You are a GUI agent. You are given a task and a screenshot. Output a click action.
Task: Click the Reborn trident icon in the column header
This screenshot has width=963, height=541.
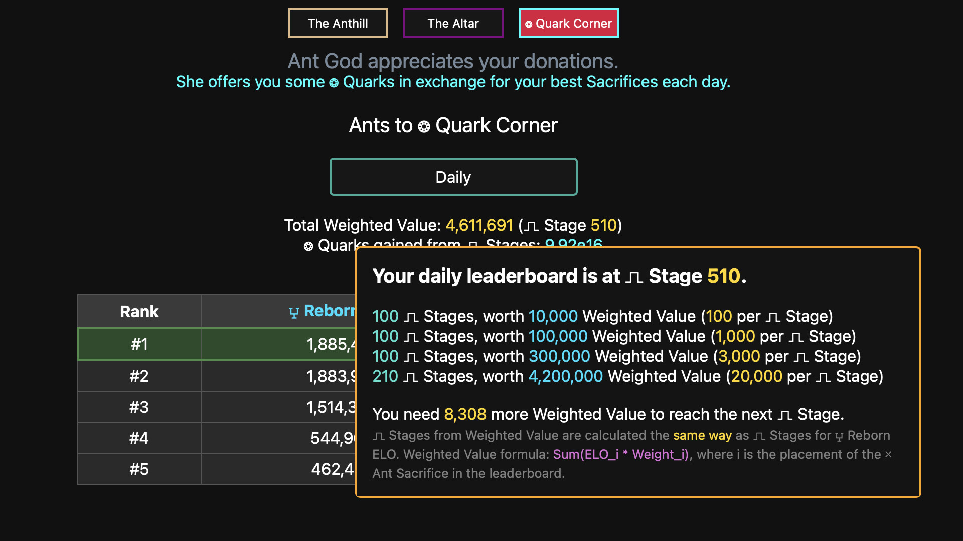(x=294, y=311)
